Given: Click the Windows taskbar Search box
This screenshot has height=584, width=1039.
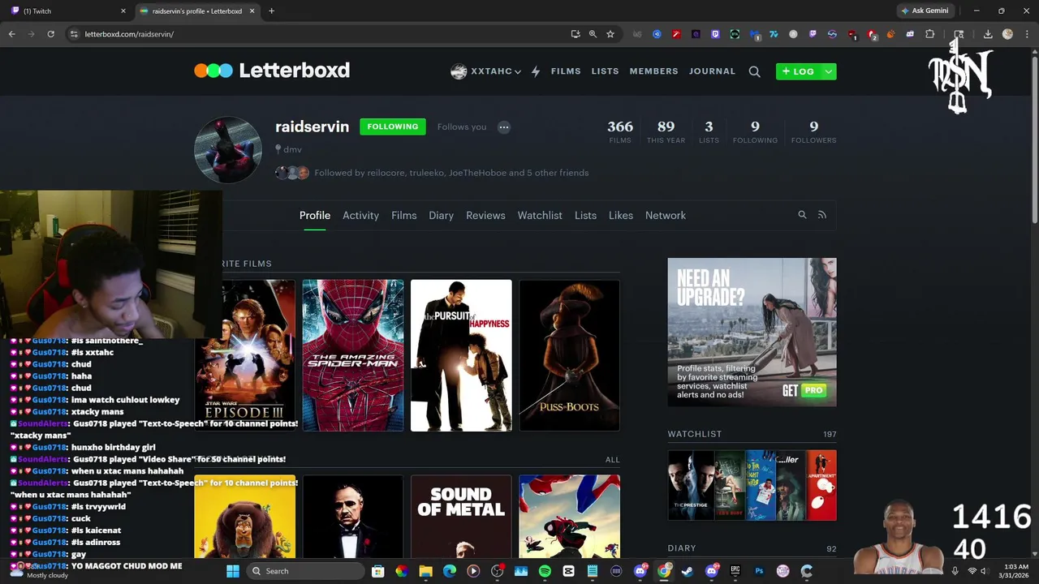Looking at the screenshot, I should click(x=306, y=571).
